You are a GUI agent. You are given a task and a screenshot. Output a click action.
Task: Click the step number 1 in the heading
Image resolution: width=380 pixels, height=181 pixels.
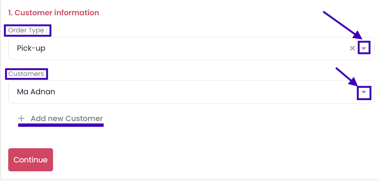coord(10,13)
